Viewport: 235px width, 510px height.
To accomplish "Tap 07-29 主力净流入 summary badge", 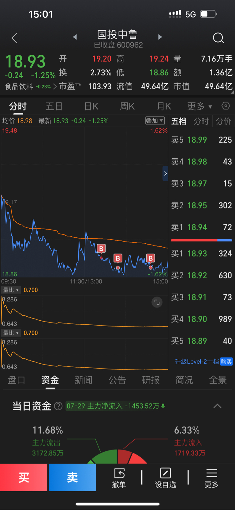I will pos(116,406).
